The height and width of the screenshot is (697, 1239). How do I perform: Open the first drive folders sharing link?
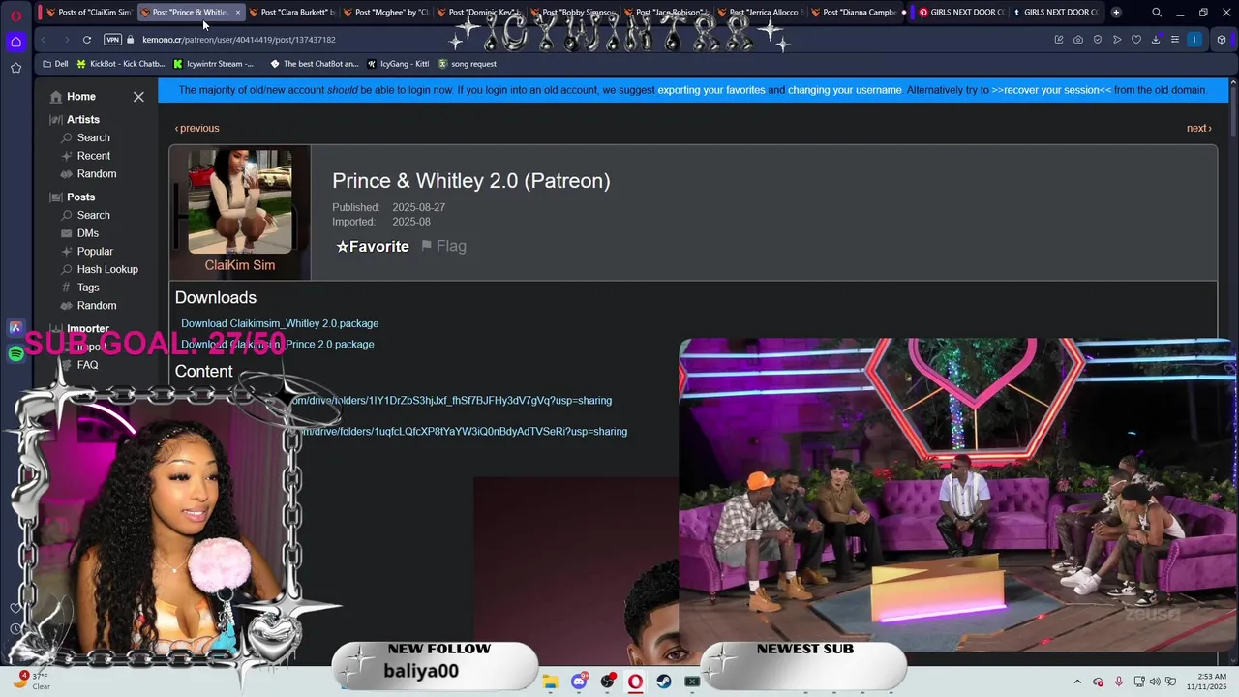(451, 401)
